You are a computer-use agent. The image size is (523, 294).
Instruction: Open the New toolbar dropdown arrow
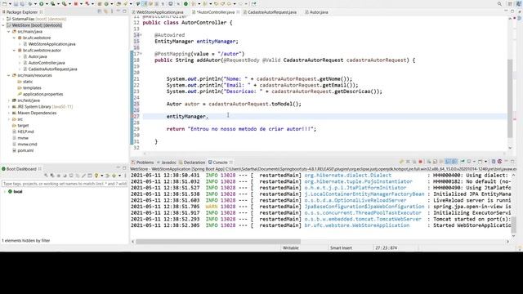(x=10, y=3)
